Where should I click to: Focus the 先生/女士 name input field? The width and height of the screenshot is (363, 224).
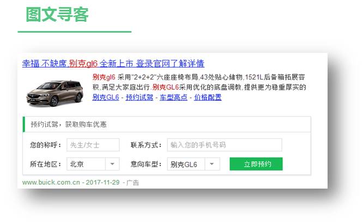93,145
